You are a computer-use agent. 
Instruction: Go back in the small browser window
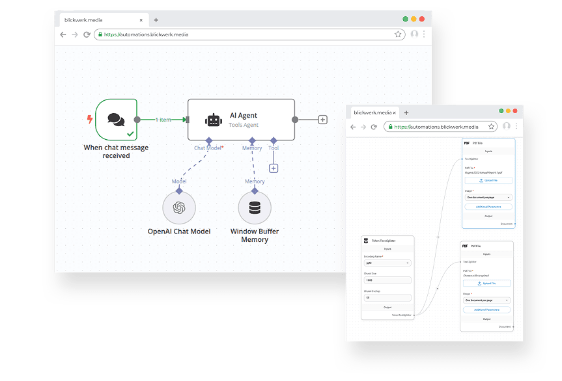coord(353,127)
